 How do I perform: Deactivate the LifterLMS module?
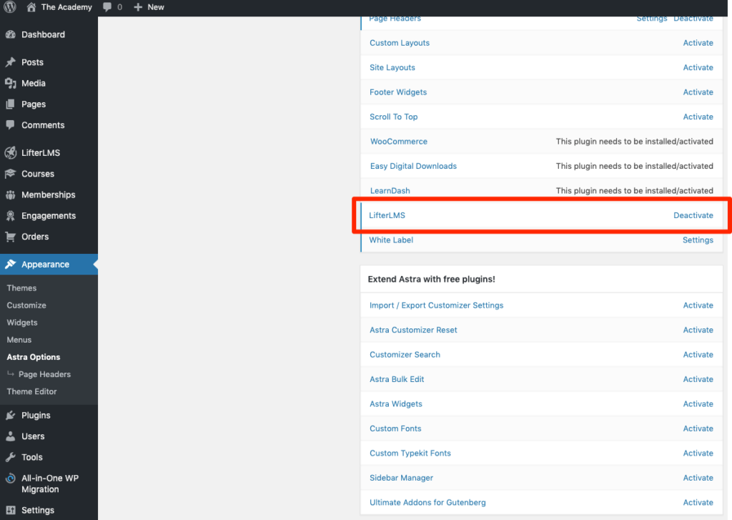click(x=691, y=215)
